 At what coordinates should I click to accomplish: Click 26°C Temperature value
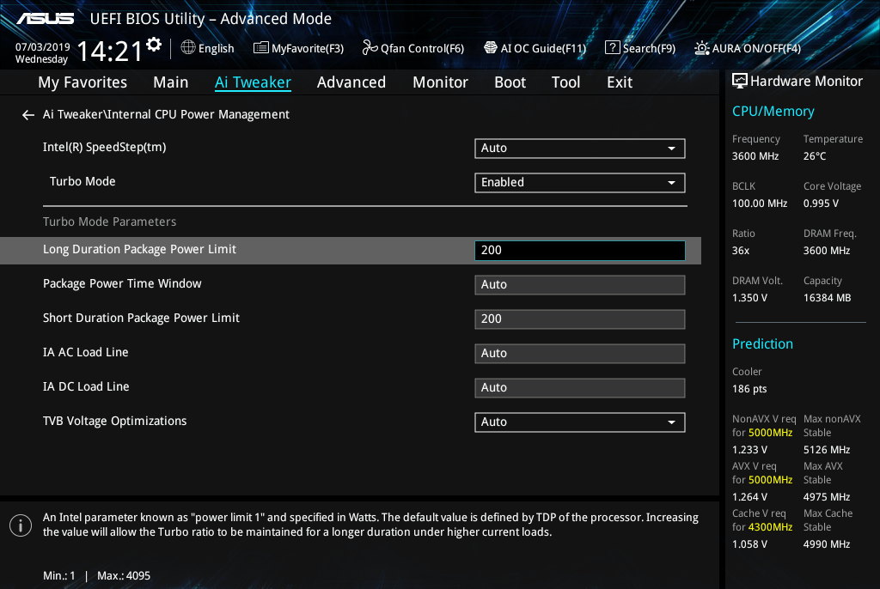pyautogui.click(x=815, y=156)
